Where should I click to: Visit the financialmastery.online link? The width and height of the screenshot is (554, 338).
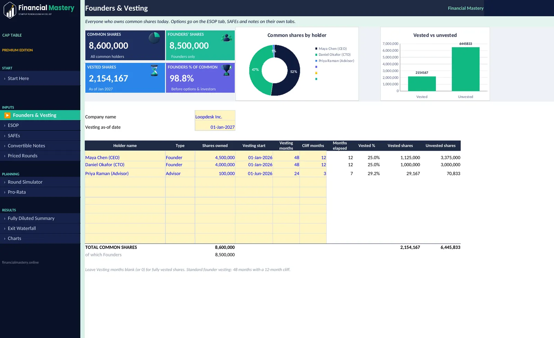(x=20, y=263)
